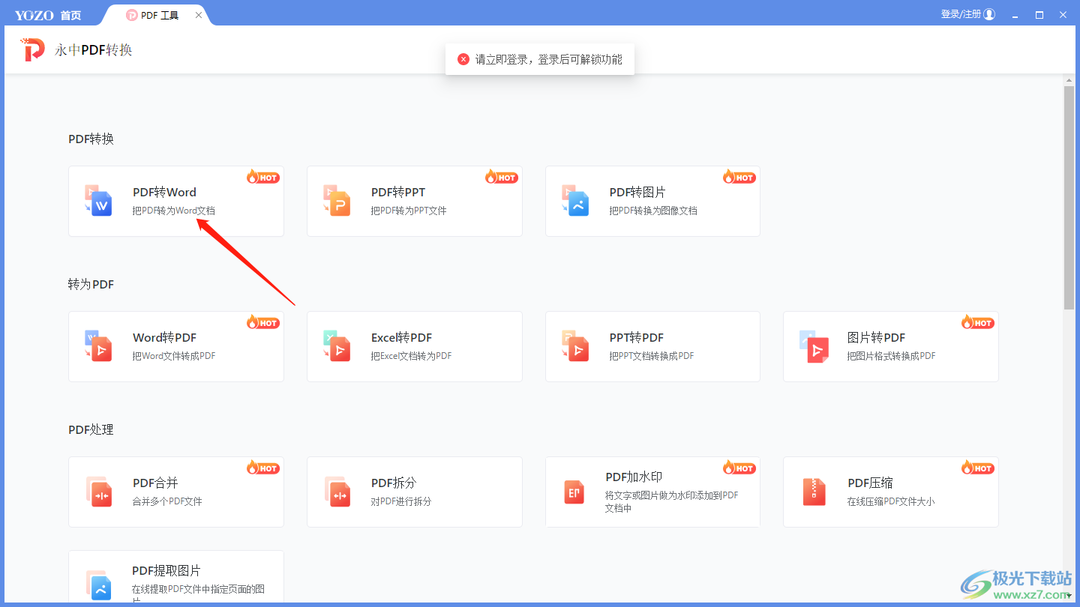The image size is (1080, 607).
Task: Open the 登录/注册 login link
Action: (961, 14)
